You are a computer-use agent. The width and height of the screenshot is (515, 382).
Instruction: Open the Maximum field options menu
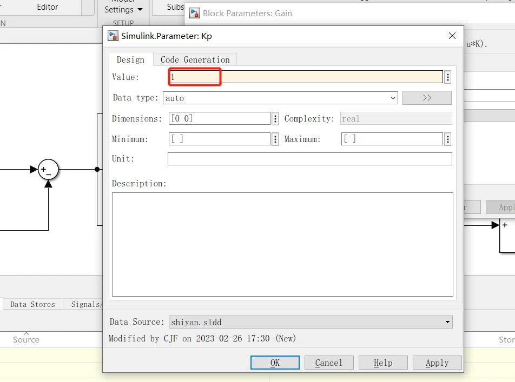point(448,139)
